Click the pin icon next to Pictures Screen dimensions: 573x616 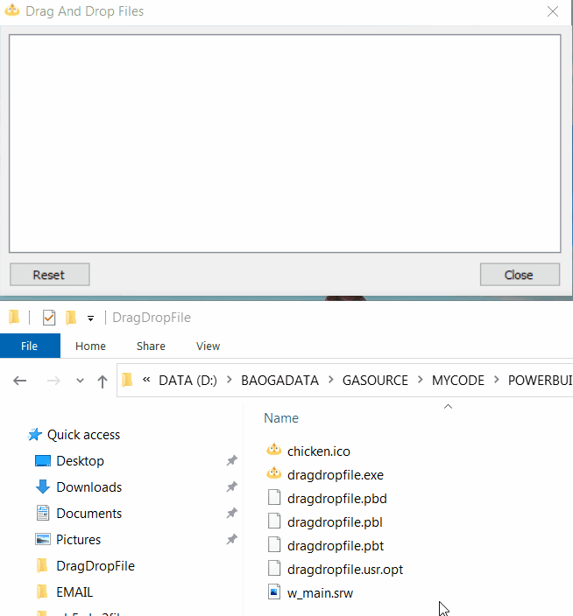click(x=232, y=539)
